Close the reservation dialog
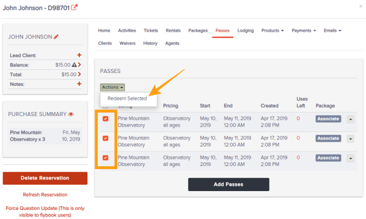The width and height of the screenshot is (366, 219). pyautogui.click(x=361, y=6)
